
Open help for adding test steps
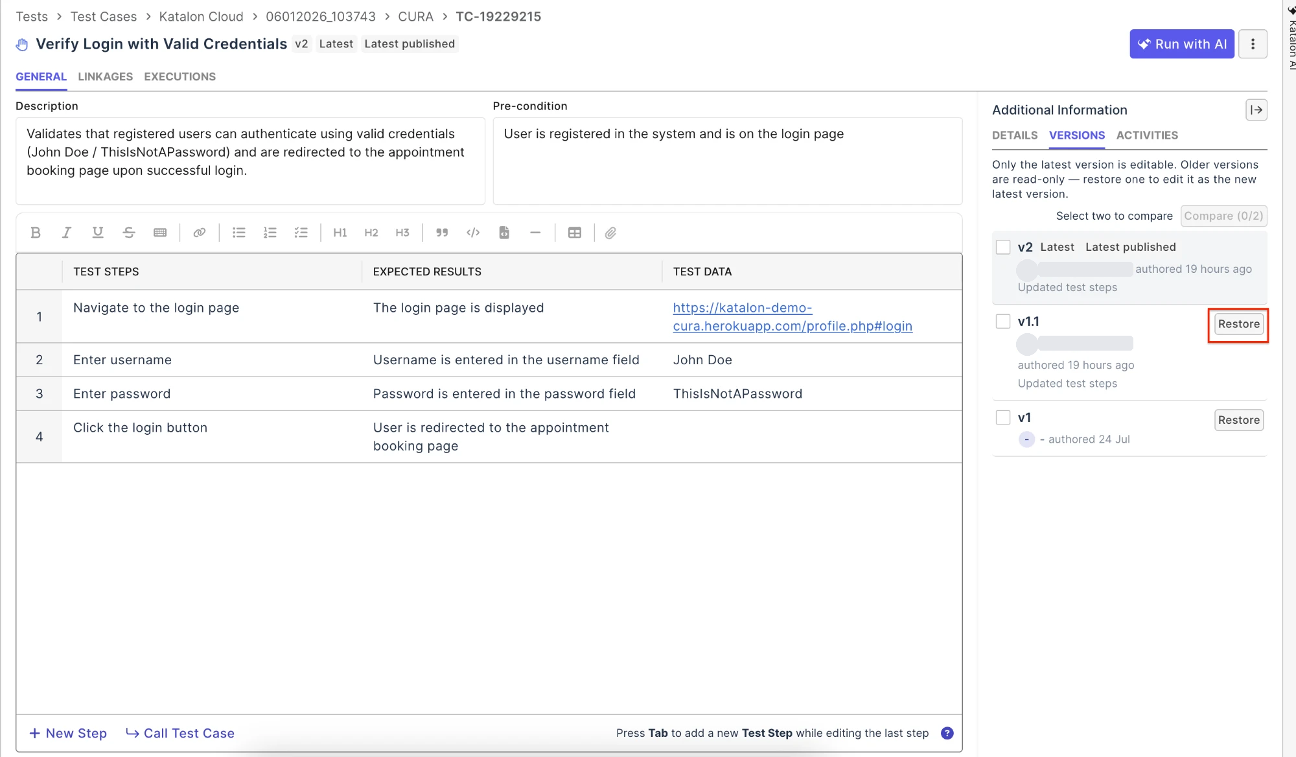click(x=947, y=733)
